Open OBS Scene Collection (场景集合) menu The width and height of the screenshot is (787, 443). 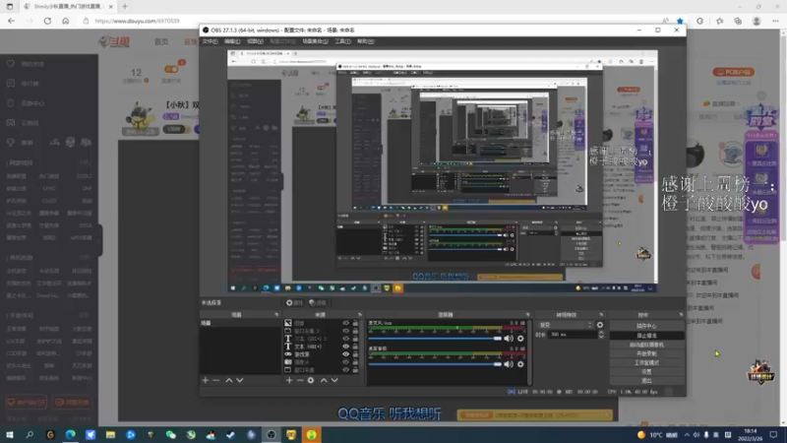tap(315, 41)
